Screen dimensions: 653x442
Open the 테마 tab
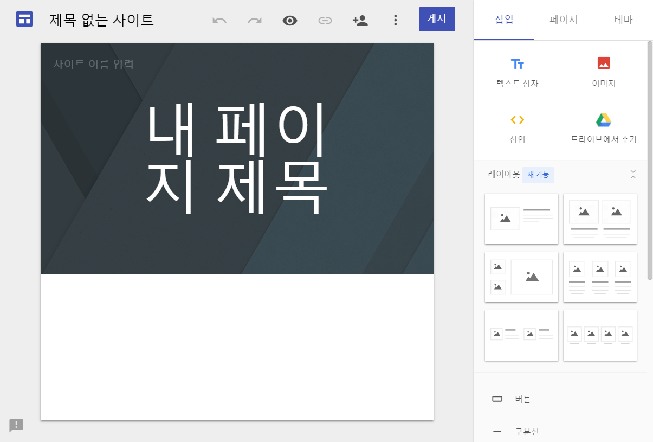[x=623, y=20]
